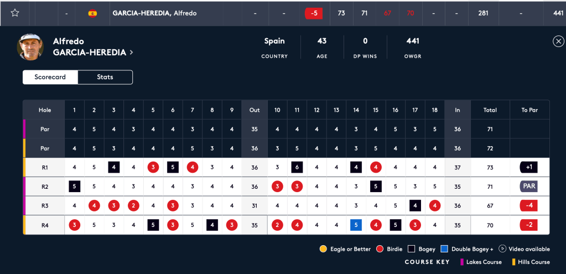Click the R1 +1 to-par badge
566x274 pixels.
pos(529,167)
